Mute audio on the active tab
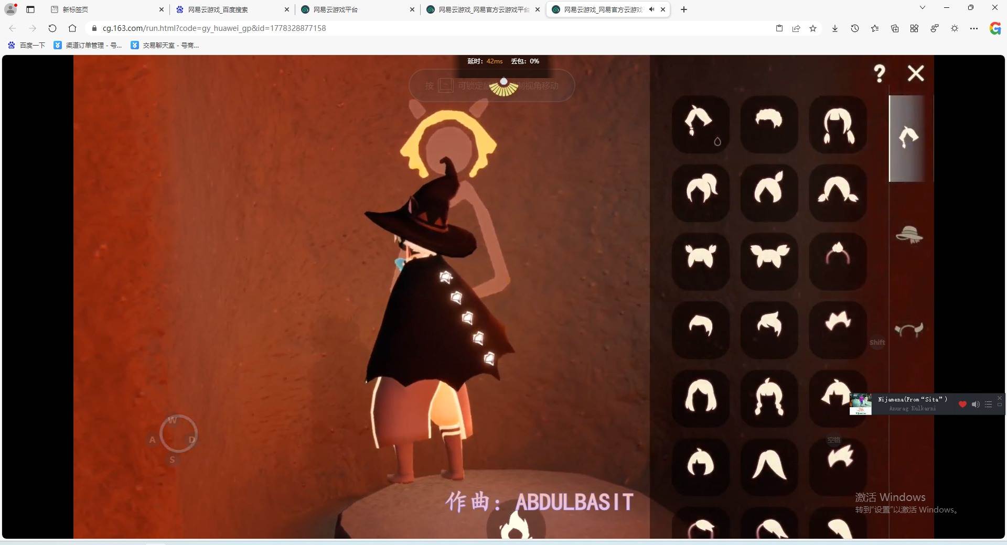Screen dimensions: 1007x545 [651, 9]
